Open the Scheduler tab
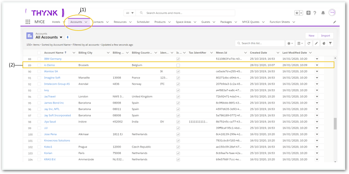This screenshot has height=174, width=349. (x=143, y=22)
